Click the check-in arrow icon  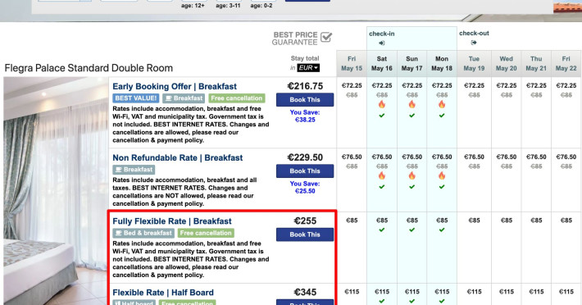[381, 43]
